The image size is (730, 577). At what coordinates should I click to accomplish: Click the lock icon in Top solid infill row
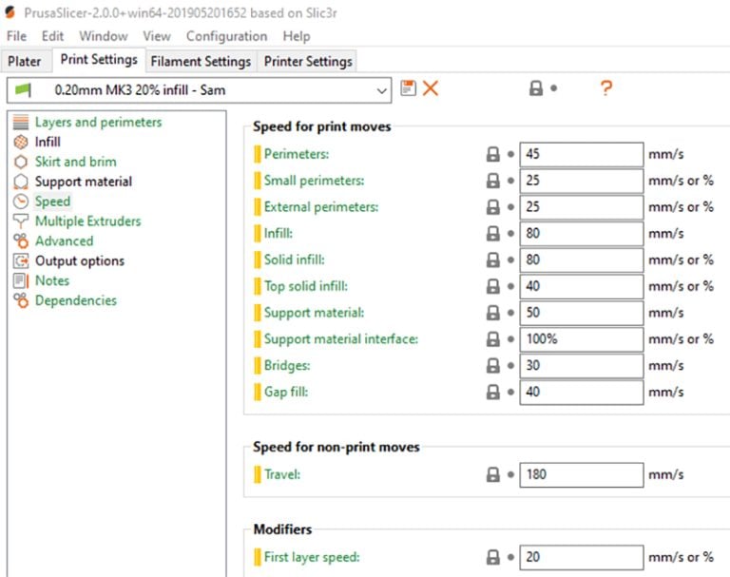(493, 286)
